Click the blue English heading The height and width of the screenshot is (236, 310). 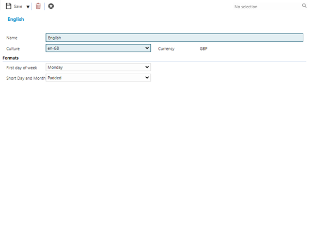coord(16,19)
